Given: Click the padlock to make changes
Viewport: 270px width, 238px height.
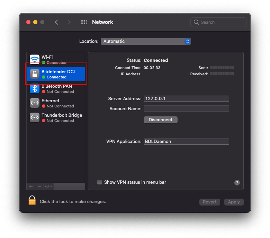Looking at the screenshot, I should click(32, 201).
